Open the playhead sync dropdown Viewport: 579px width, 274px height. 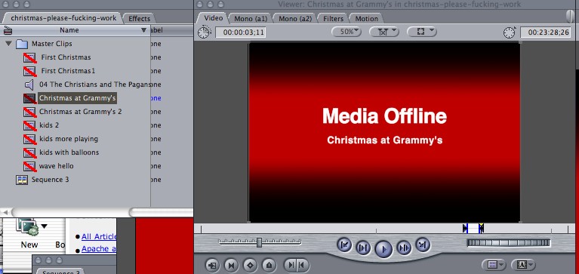point(384,32)
